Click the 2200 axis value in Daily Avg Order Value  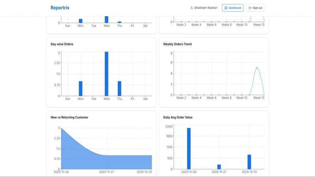[169, 126]
